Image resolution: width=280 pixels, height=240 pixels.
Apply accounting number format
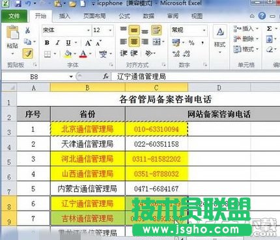click(176, 42)
